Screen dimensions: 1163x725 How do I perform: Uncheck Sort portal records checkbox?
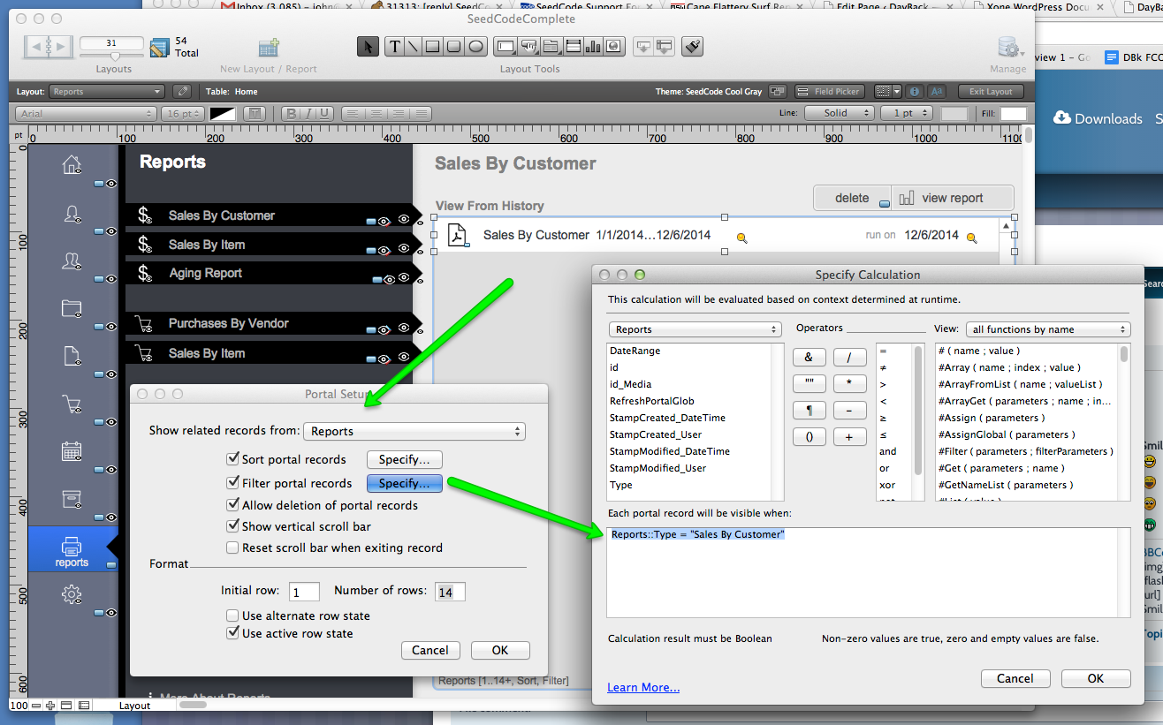click(233, 459)
